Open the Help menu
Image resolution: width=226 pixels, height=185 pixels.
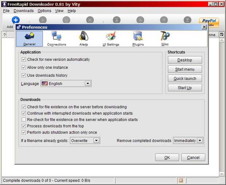coord(72,11)
